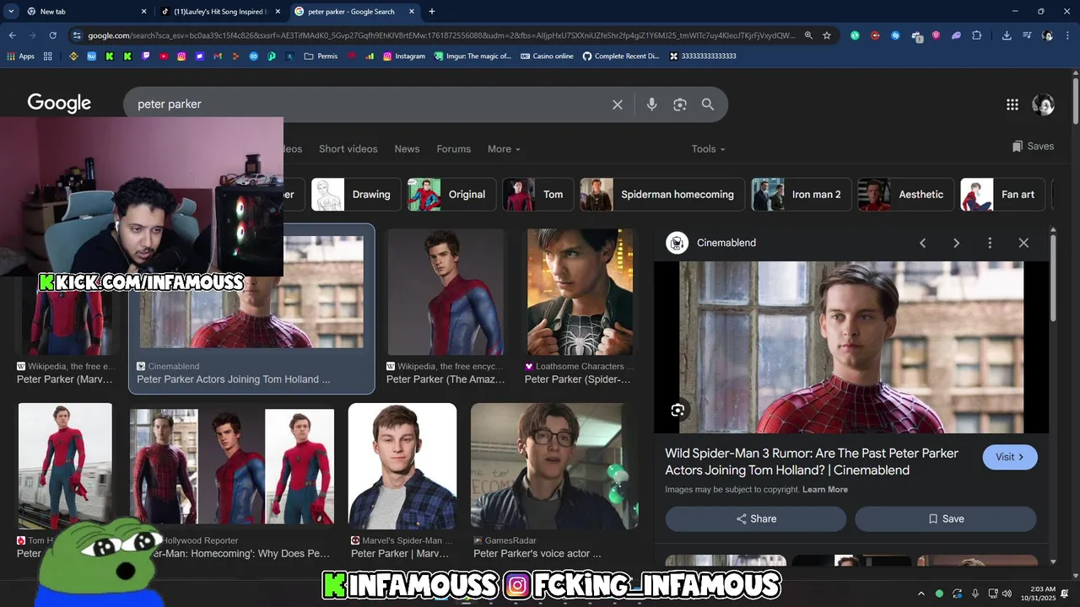Screen dimensions: 1080x607
Task: Open Google Lens search by image icon
Action: tap(680, 105)
